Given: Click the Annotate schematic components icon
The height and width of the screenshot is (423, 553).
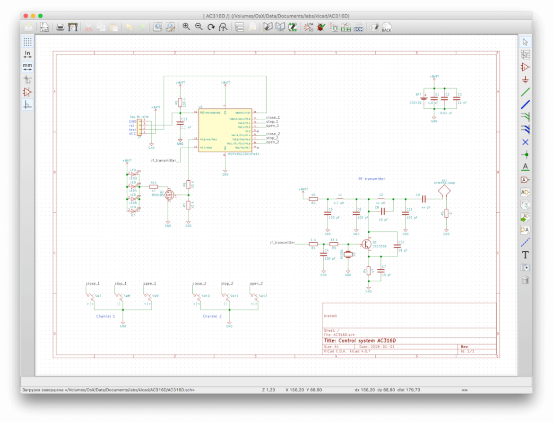Looking at the screenshot, I should tap(309, 27).
